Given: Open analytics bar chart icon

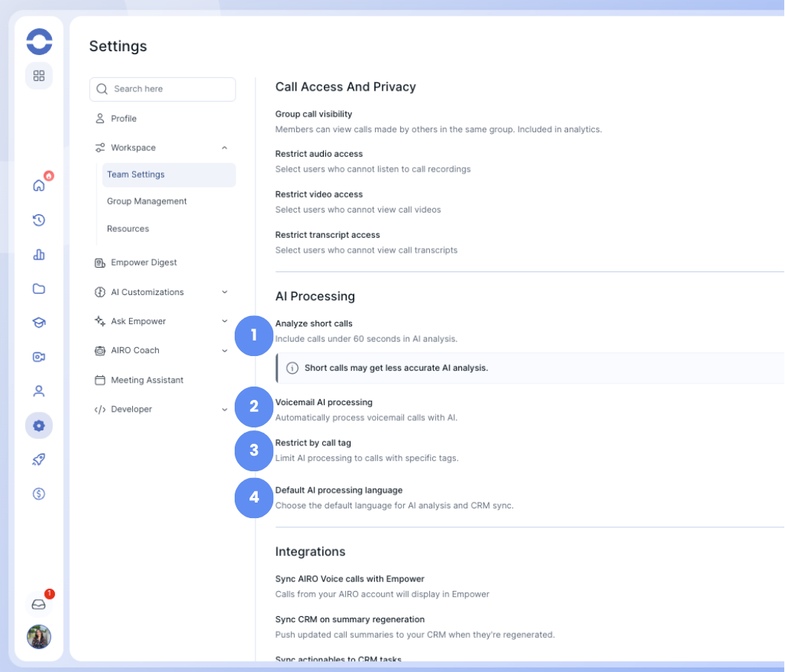Looking at the screenshot, I should pyautogui.click(x=39, y=254).
